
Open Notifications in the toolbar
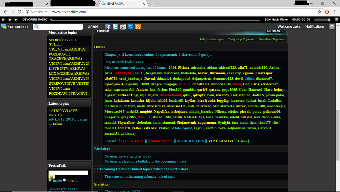click(x=315, y=26)
